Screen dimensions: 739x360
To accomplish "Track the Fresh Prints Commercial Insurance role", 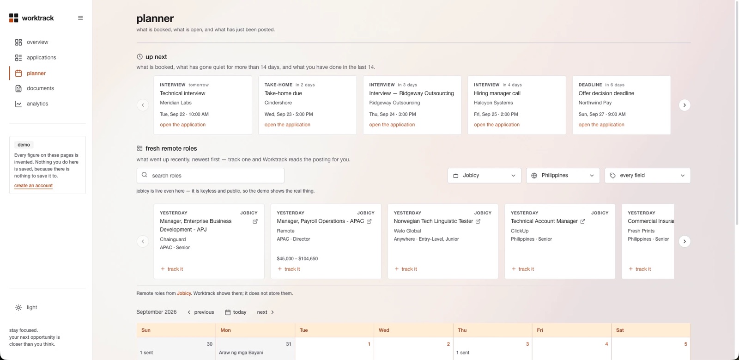I will [x=640, y=269].
